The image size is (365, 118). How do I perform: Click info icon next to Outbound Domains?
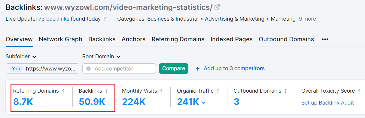pos(286,91)
